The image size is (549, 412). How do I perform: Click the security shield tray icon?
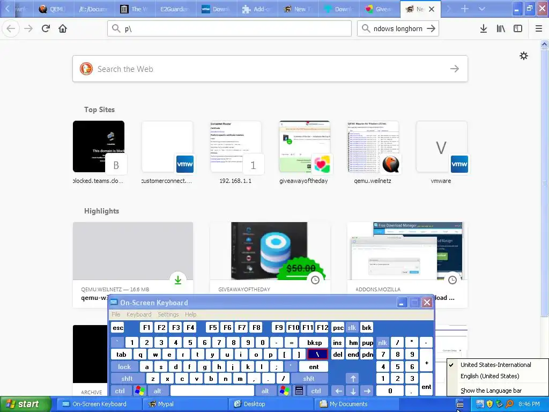tap(489, 404)
